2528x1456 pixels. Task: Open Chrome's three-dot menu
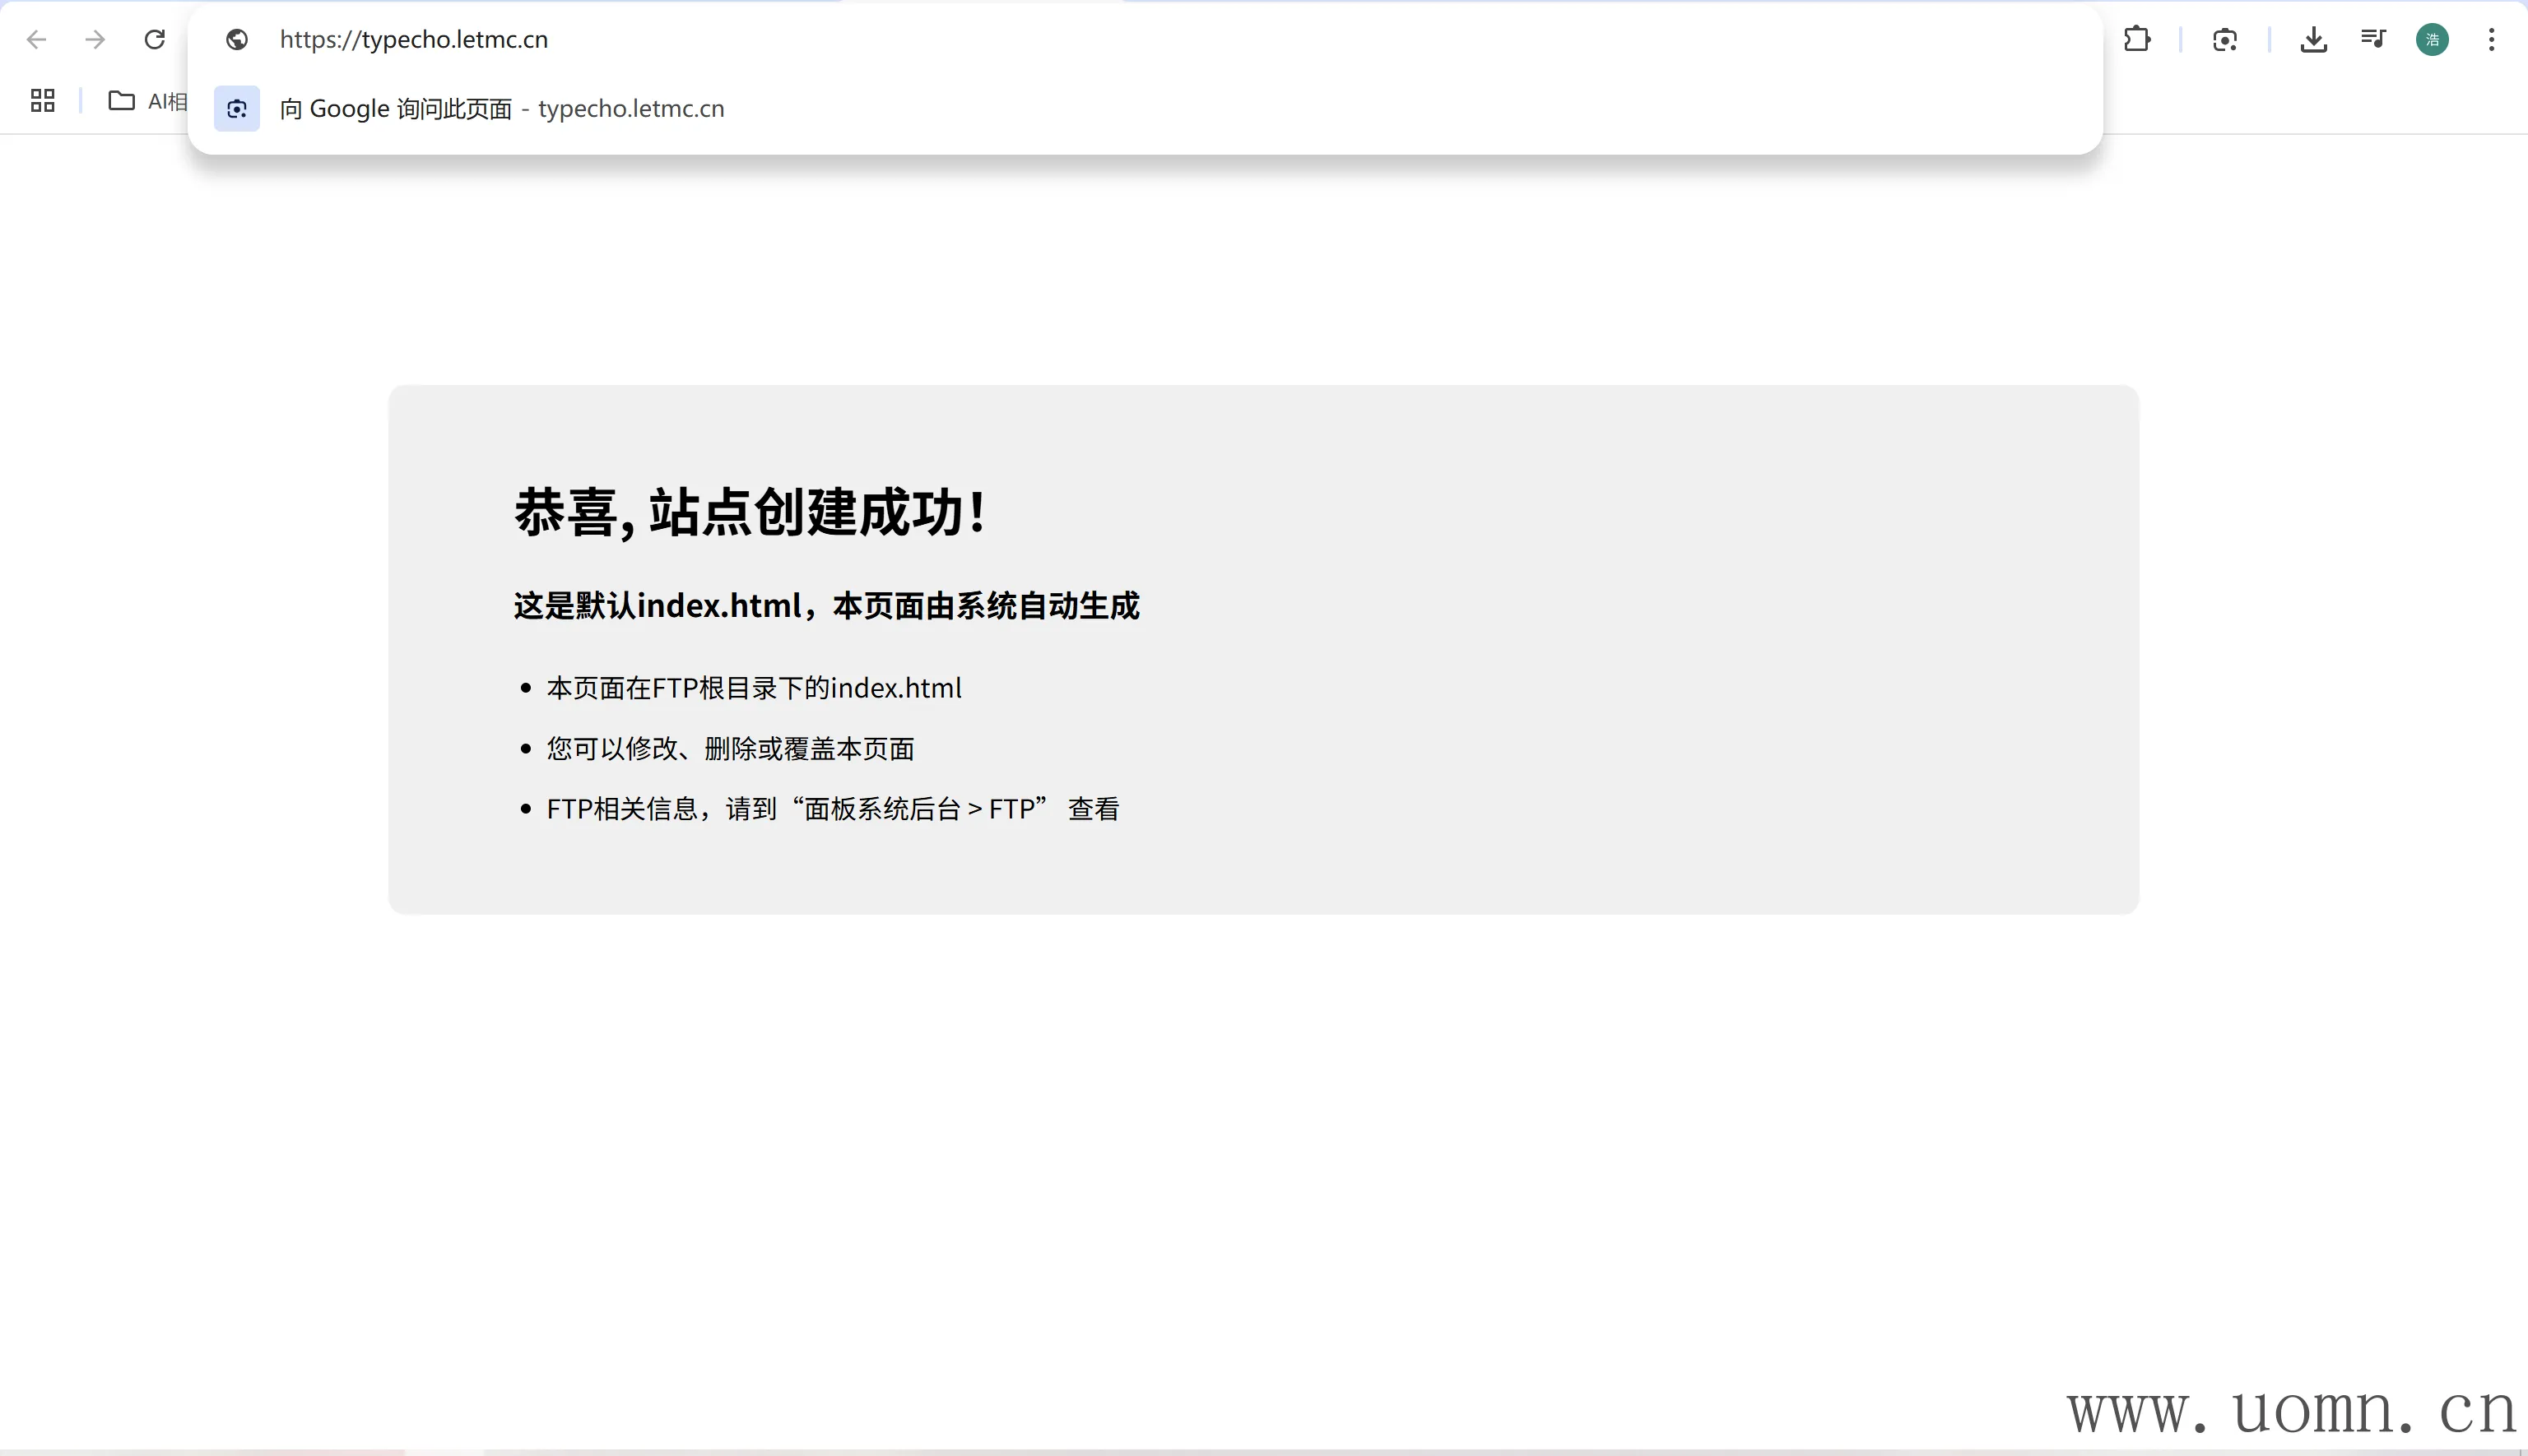click(x=2491, y=40)
